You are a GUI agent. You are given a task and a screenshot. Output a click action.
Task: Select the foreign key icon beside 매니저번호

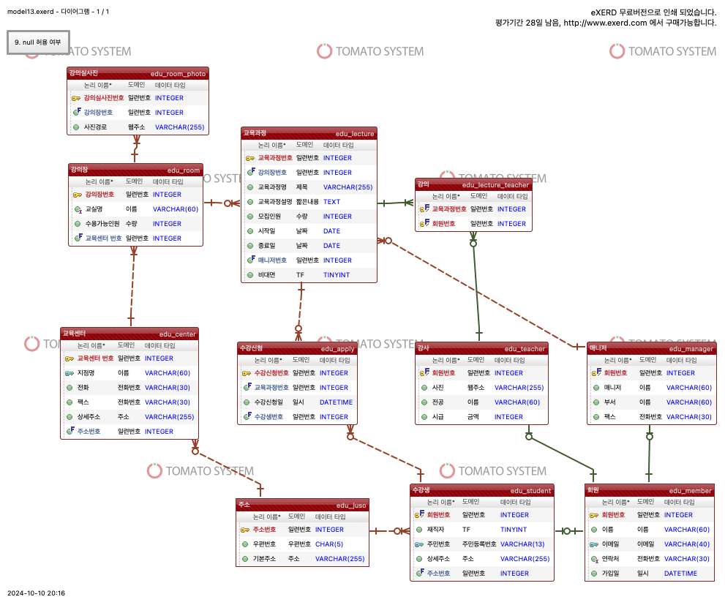pyautogui.click(x=251, y=260)
